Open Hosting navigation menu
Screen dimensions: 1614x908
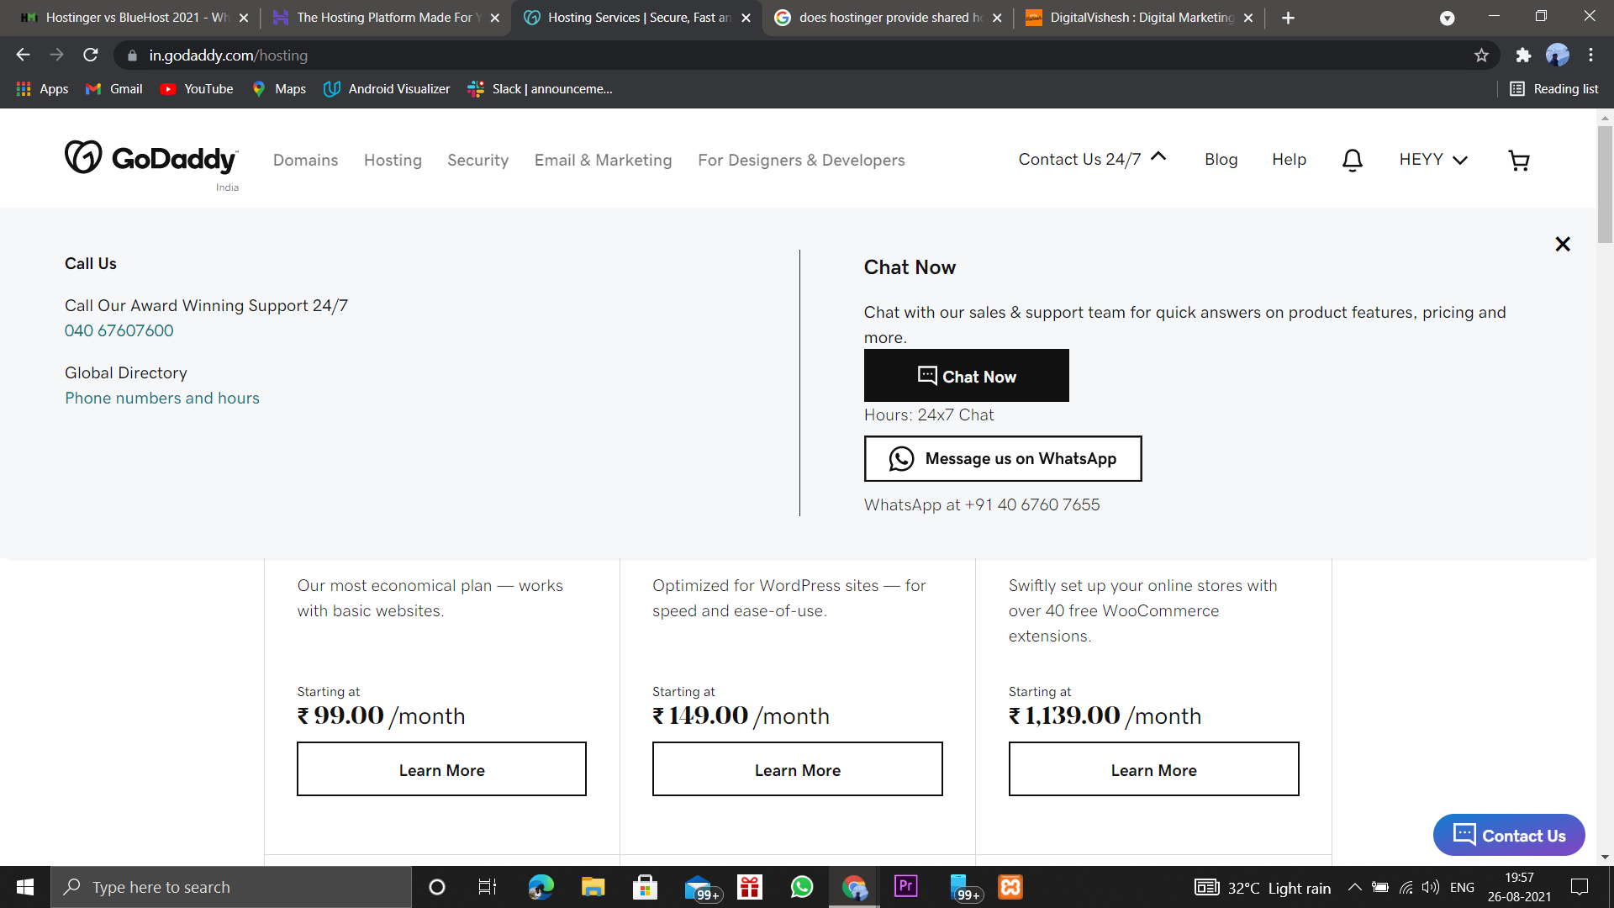pyautogui.click(x=393, y=160)
